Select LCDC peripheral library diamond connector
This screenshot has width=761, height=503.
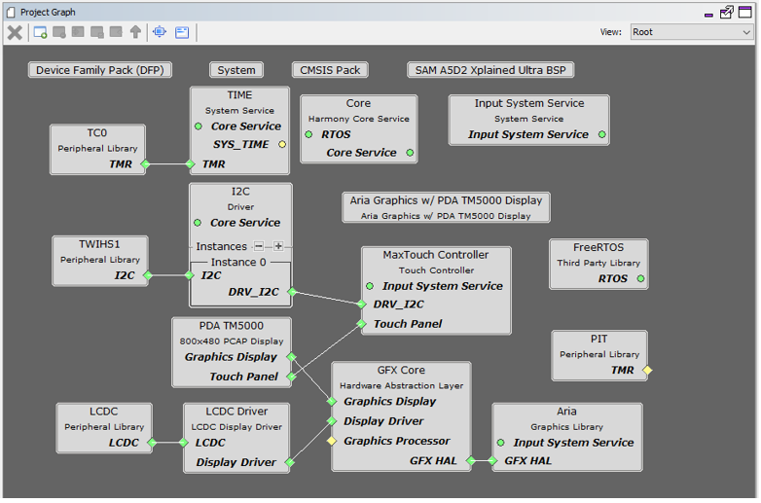pyautogui.click(x=152, y=443)
